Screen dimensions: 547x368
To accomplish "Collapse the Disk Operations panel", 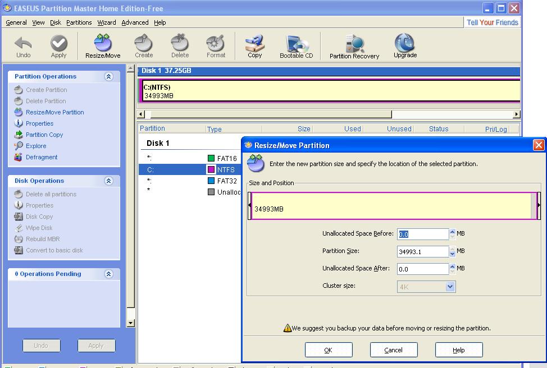I will coord(108,181).
